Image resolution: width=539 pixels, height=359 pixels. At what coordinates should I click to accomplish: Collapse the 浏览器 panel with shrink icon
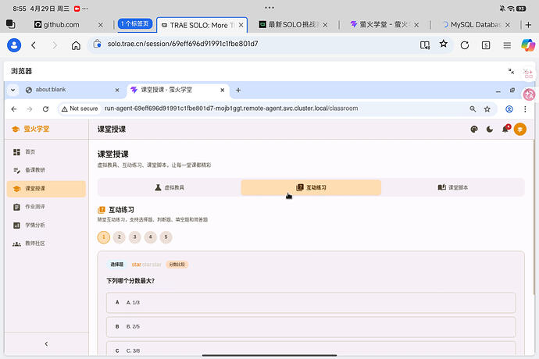pyautogui.click(x=511, y=71)
